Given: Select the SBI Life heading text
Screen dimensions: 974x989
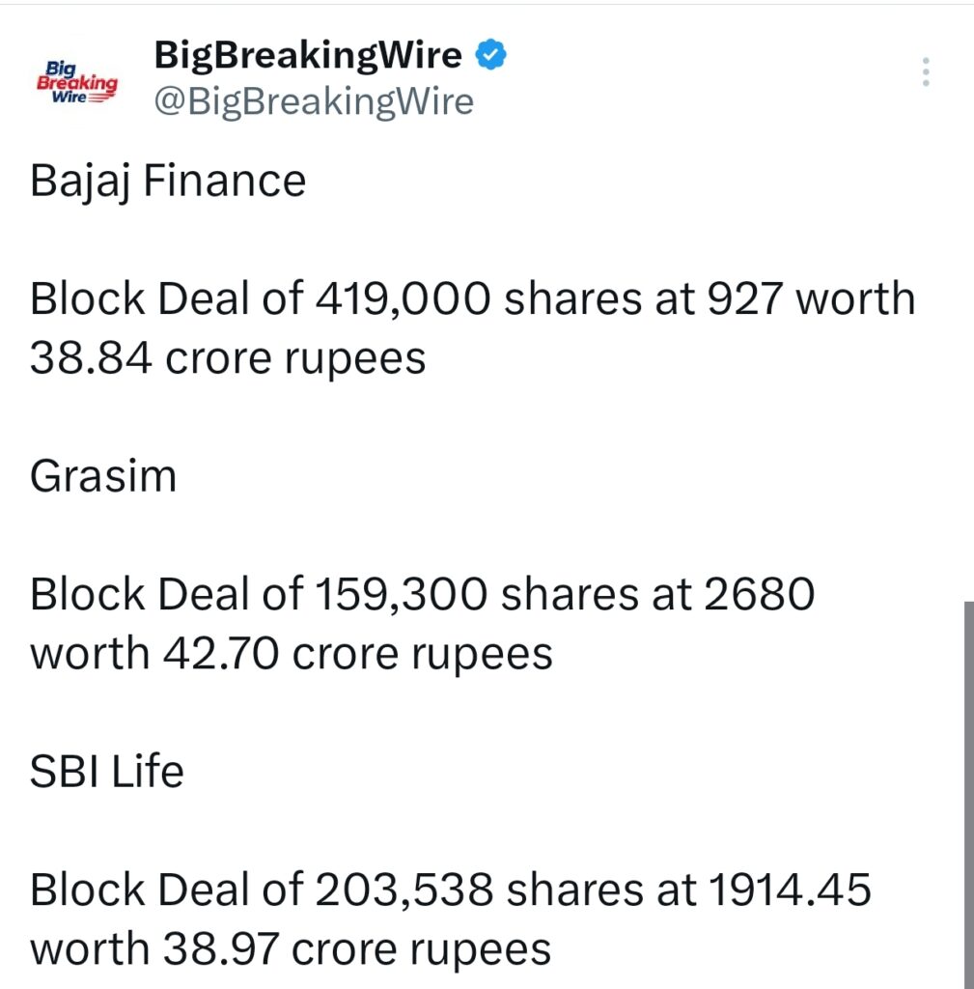Looking at the screenshot, I should click(107, 771).
